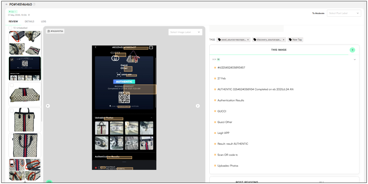
Task: Select the OCR row 27 Feb
Action: point(222,78)
